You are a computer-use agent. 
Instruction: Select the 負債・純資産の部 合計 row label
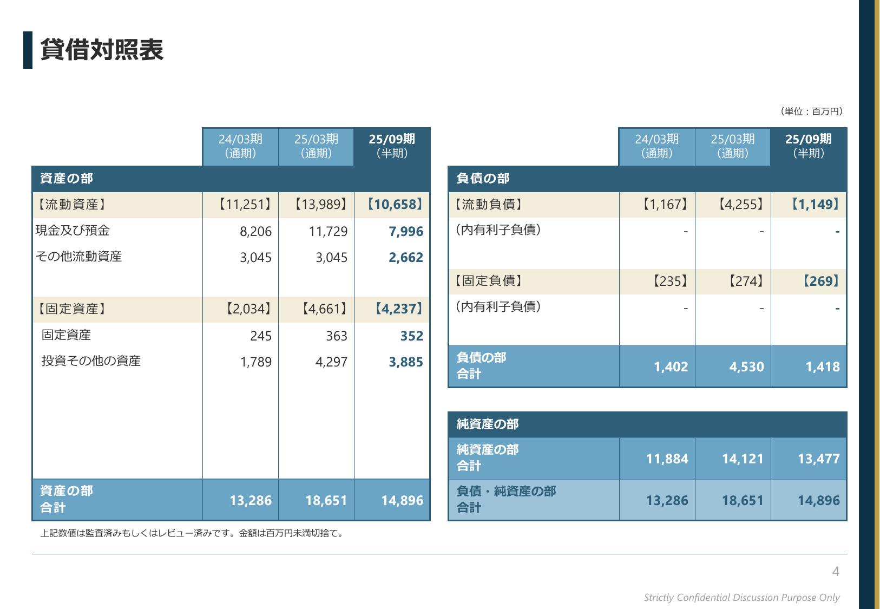pyautogui.click(x=506, y=499)
